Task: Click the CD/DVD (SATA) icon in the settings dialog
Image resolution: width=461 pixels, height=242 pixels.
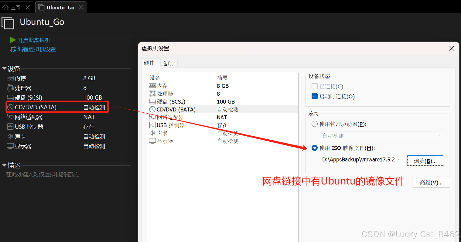Action: (x=152, y=109)
